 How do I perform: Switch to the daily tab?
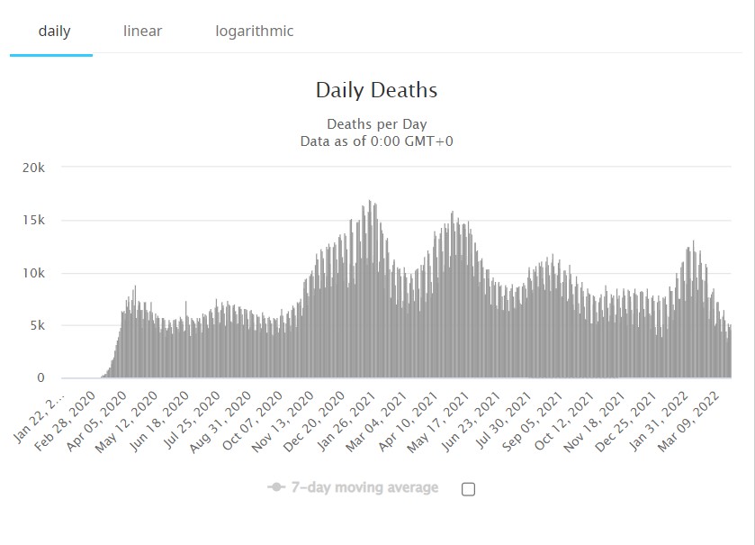coord(54,32)
